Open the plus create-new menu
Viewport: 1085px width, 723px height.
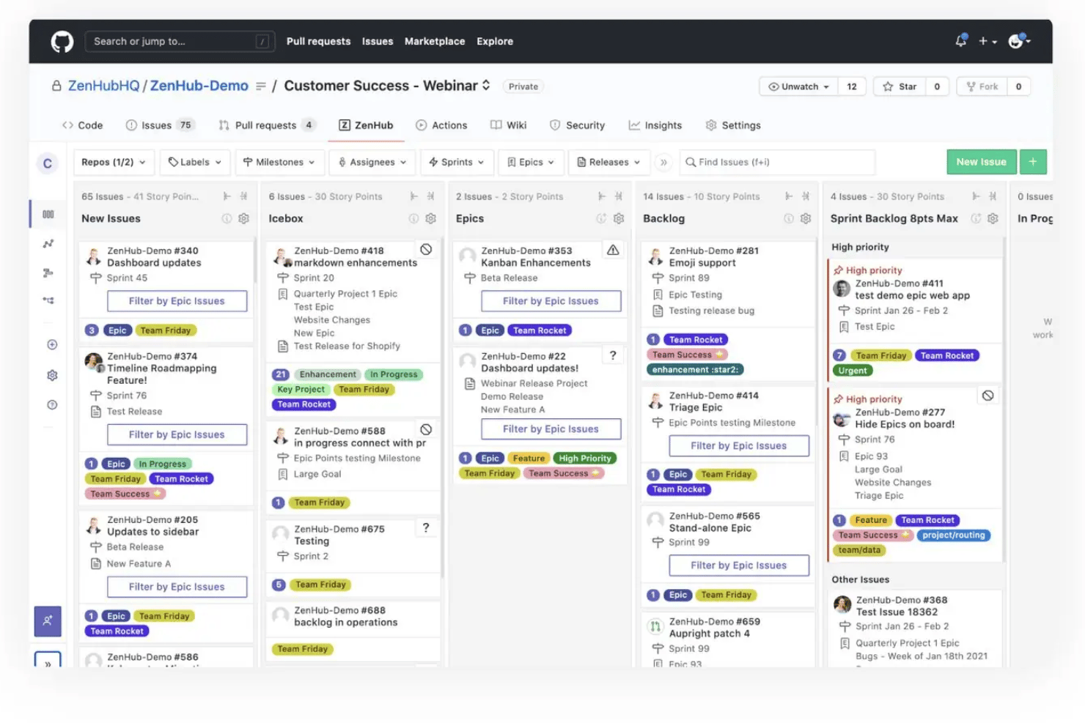[x=987, y=42]
